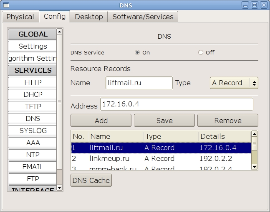The height and width of the screenshot is (212, 270).
Task: Click the Address input field
Action: [x=177, y=104]
